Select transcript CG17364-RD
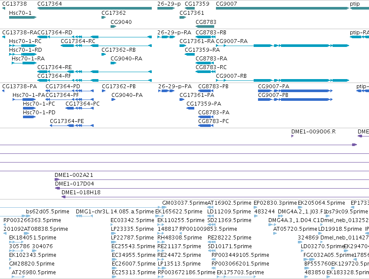The image size is (369, 279). tap(95, 37)
